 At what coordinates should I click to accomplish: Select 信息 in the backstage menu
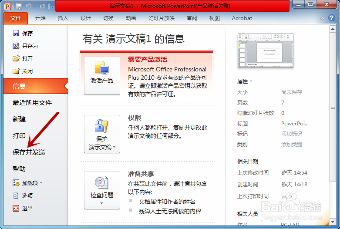tap(36, 86)
